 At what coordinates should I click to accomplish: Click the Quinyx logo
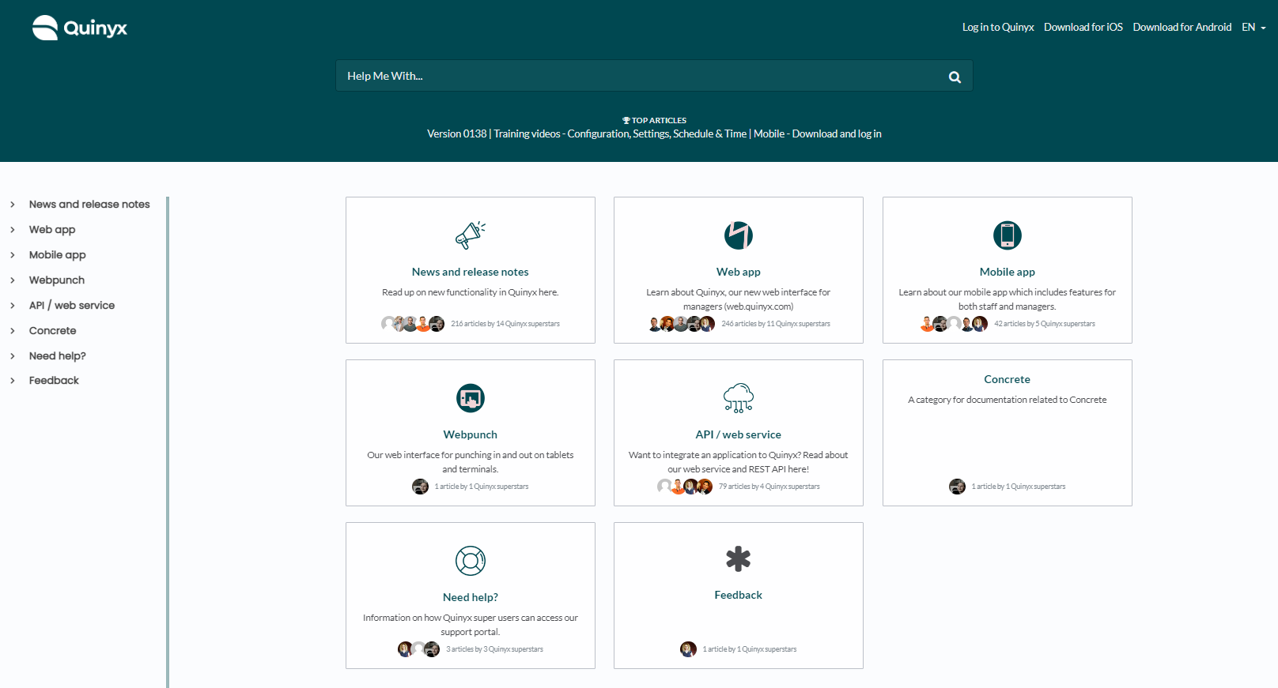(x=79, y=28)
